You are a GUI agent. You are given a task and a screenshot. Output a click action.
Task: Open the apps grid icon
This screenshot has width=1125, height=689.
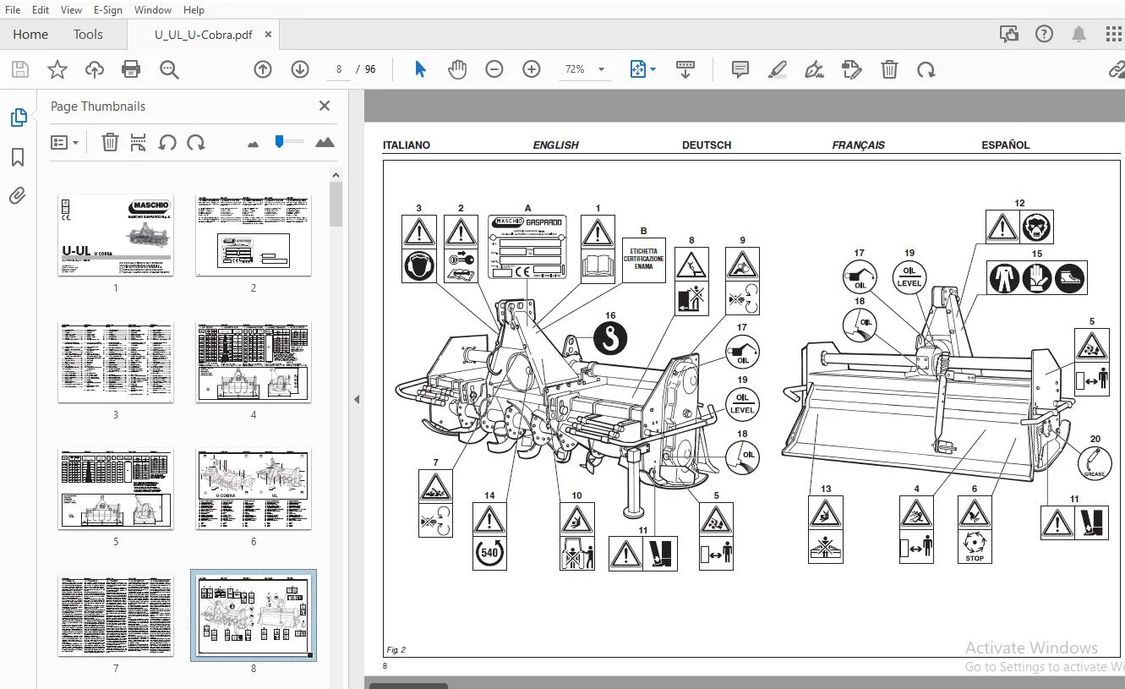click(x=1114, y=35)
